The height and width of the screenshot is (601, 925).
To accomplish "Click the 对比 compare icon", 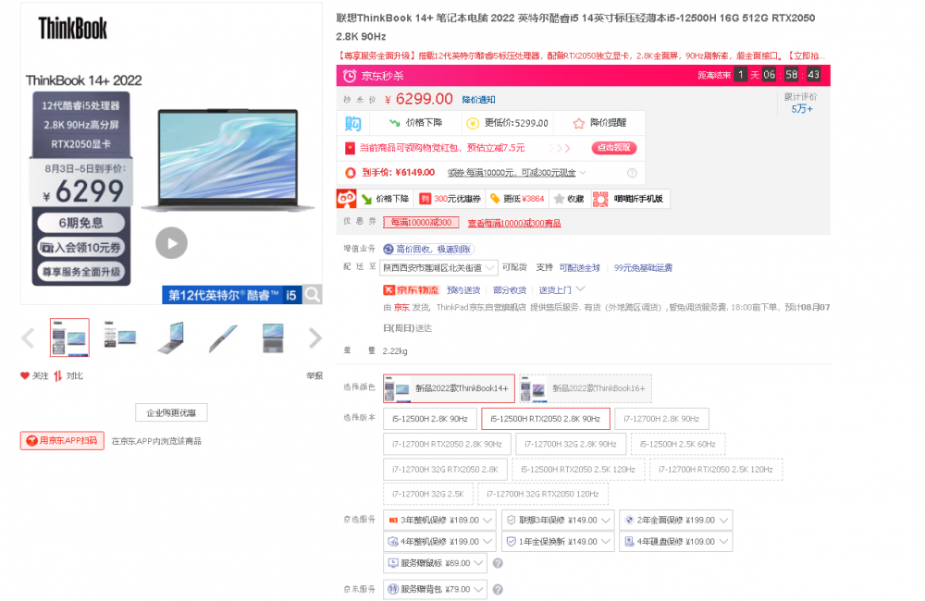I will point(57,375).
